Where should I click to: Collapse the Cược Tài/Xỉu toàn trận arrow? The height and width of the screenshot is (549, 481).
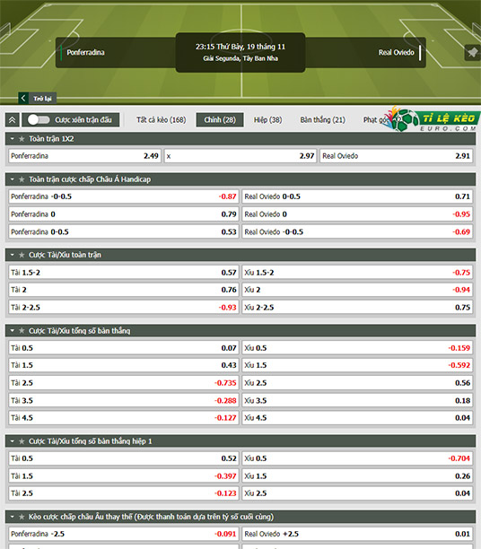click(x=13, y=255)
